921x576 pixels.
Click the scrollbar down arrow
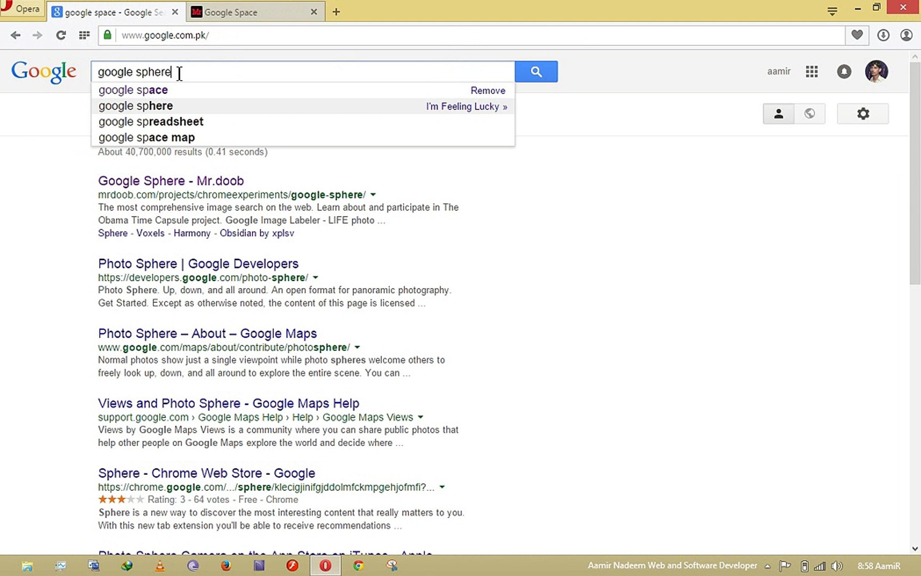click(x=915, y=548)
